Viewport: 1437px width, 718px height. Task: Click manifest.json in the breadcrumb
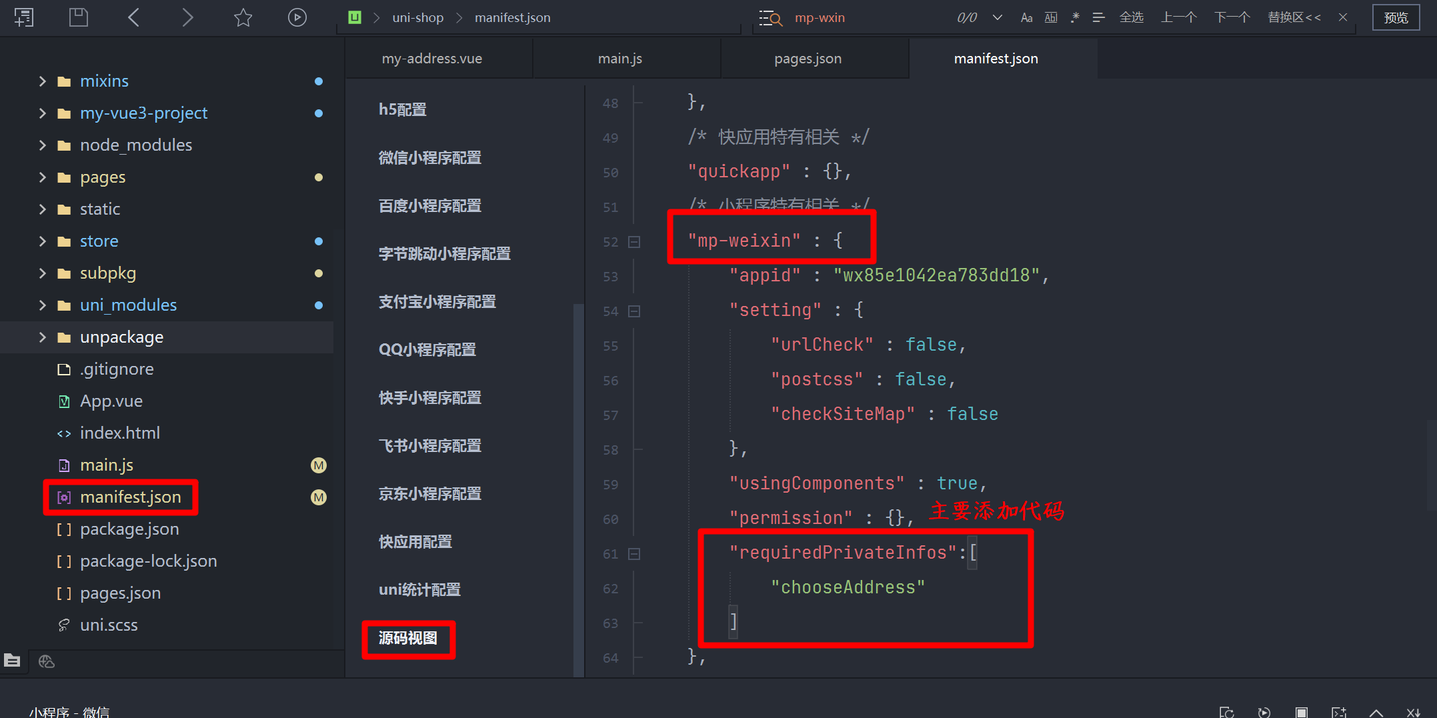tap(513, 18)
